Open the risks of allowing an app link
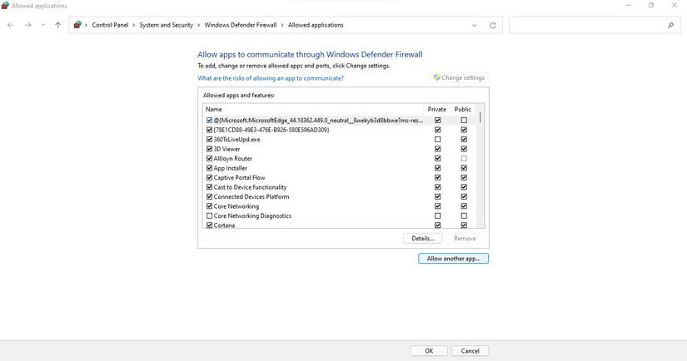 click(270, 78)
